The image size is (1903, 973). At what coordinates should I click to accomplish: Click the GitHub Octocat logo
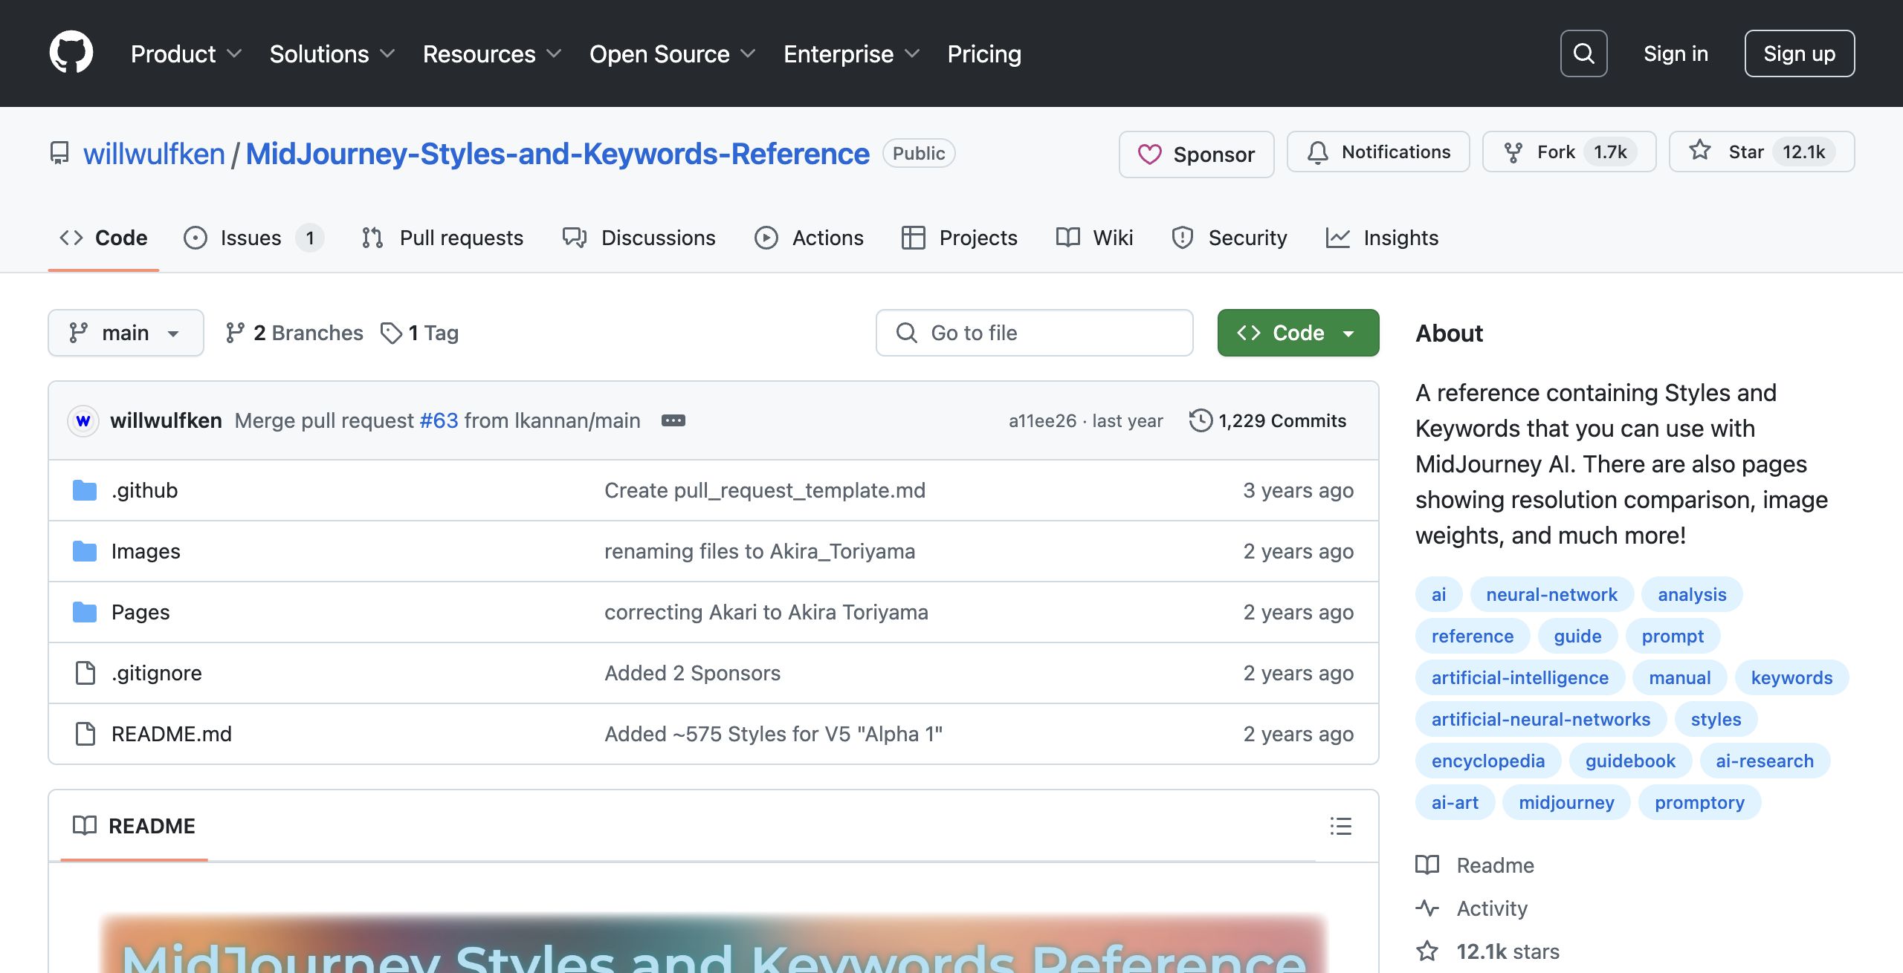(x=71, y=53)
